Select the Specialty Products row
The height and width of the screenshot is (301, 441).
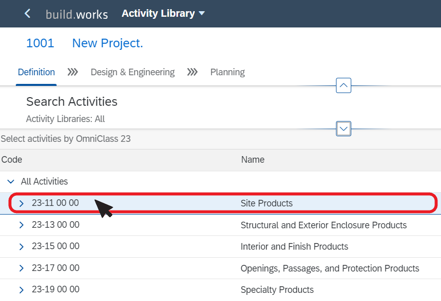220,290
